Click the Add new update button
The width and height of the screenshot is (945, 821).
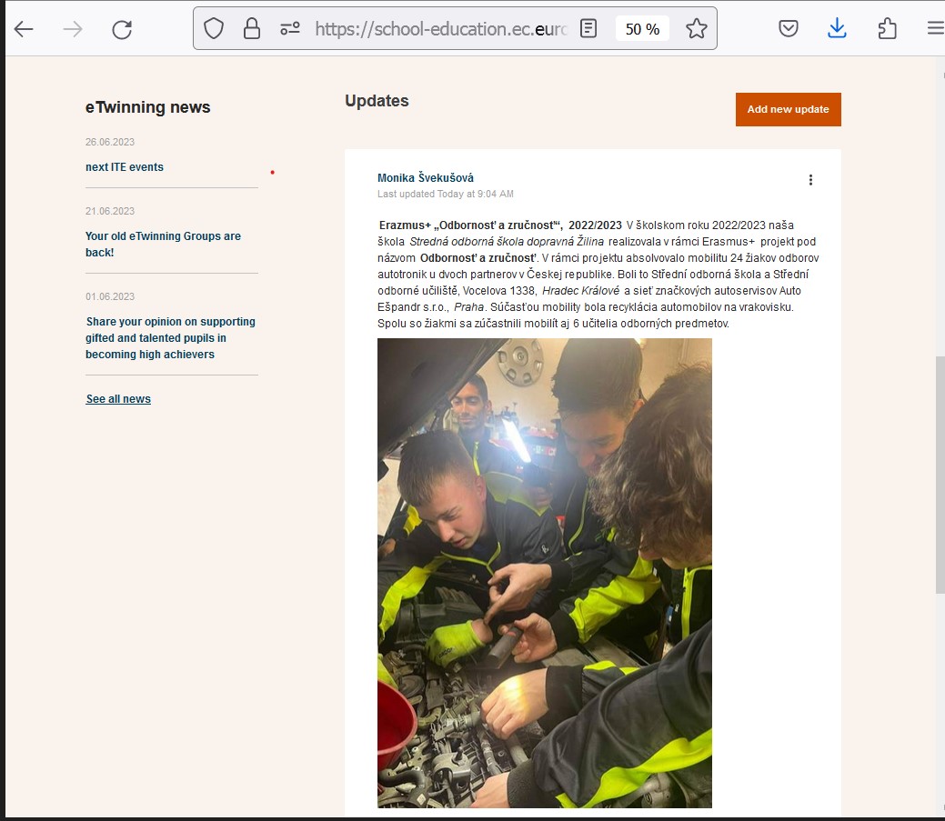788,109
